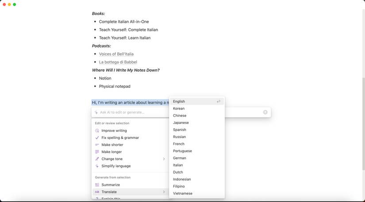Translate selection into French
365x202 pixels.
tap(197, 144)
